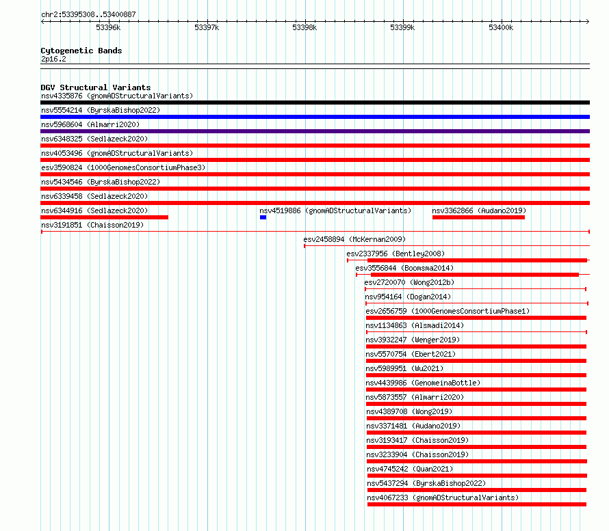609x531 pixels.
Task: Click the nsv5434546 ByrskaBishop2022 label
Action: [101, 182]
